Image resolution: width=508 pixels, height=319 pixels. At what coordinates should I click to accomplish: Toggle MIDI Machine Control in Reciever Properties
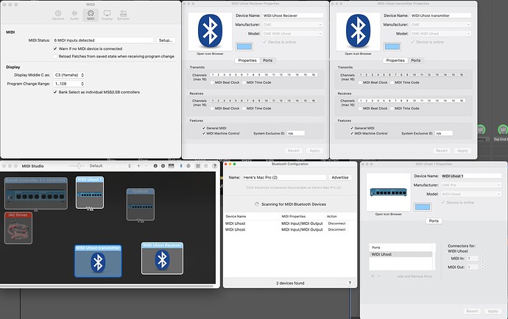click(204, 133)
